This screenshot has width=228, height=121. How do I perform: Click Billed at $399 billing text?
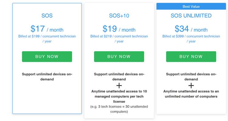(191, 39)
